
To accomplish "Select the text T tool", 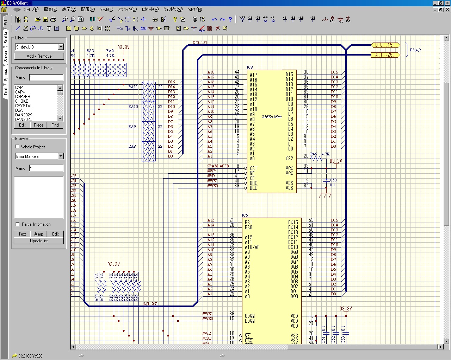I will click(x=49, y=28).
